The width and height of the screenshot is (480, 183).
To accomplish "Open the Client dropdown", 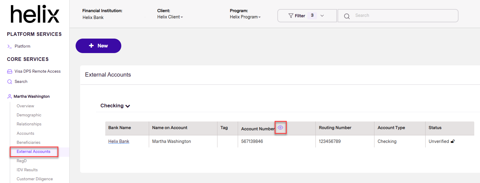I will [x=170, y=17].
